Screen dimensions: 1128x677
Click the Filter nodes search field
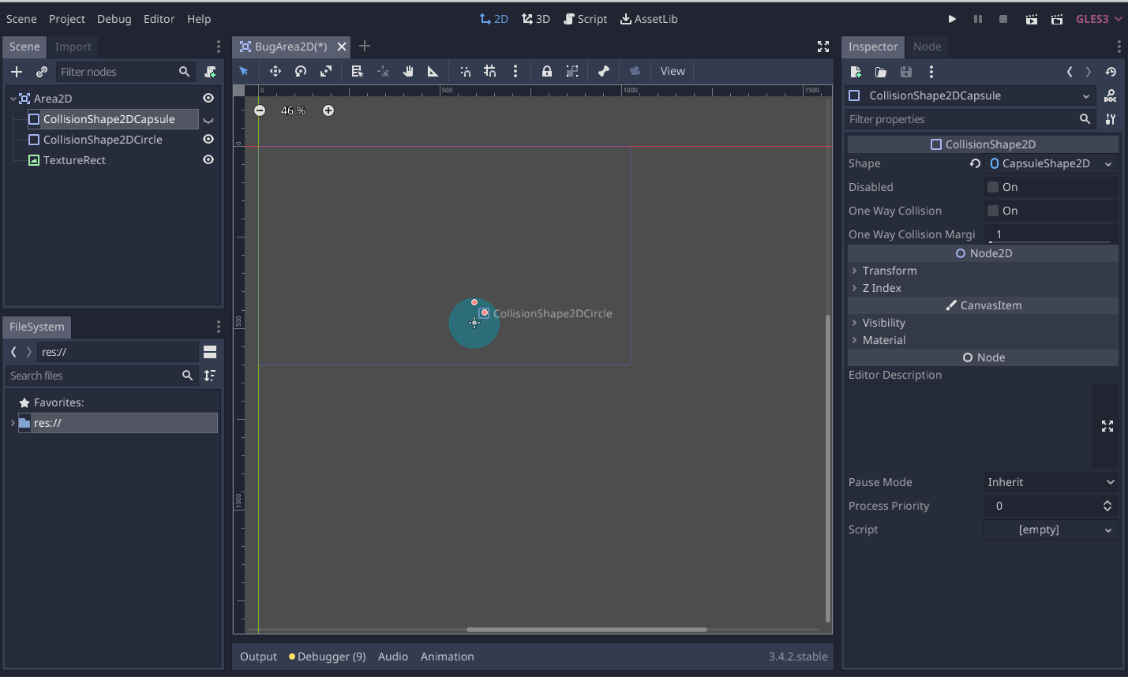click(126, 72)
